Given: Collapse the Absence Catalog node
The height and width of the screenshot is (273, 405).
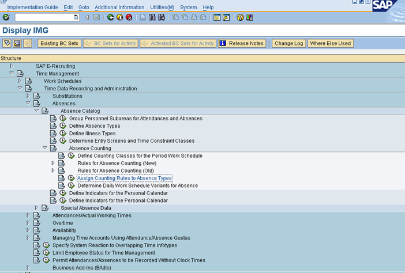Looking at the screenshot, I should (36, 111).
